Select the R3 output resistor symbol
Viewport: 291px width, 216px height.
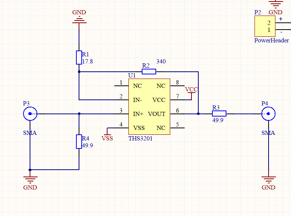(x=219, y=114)
